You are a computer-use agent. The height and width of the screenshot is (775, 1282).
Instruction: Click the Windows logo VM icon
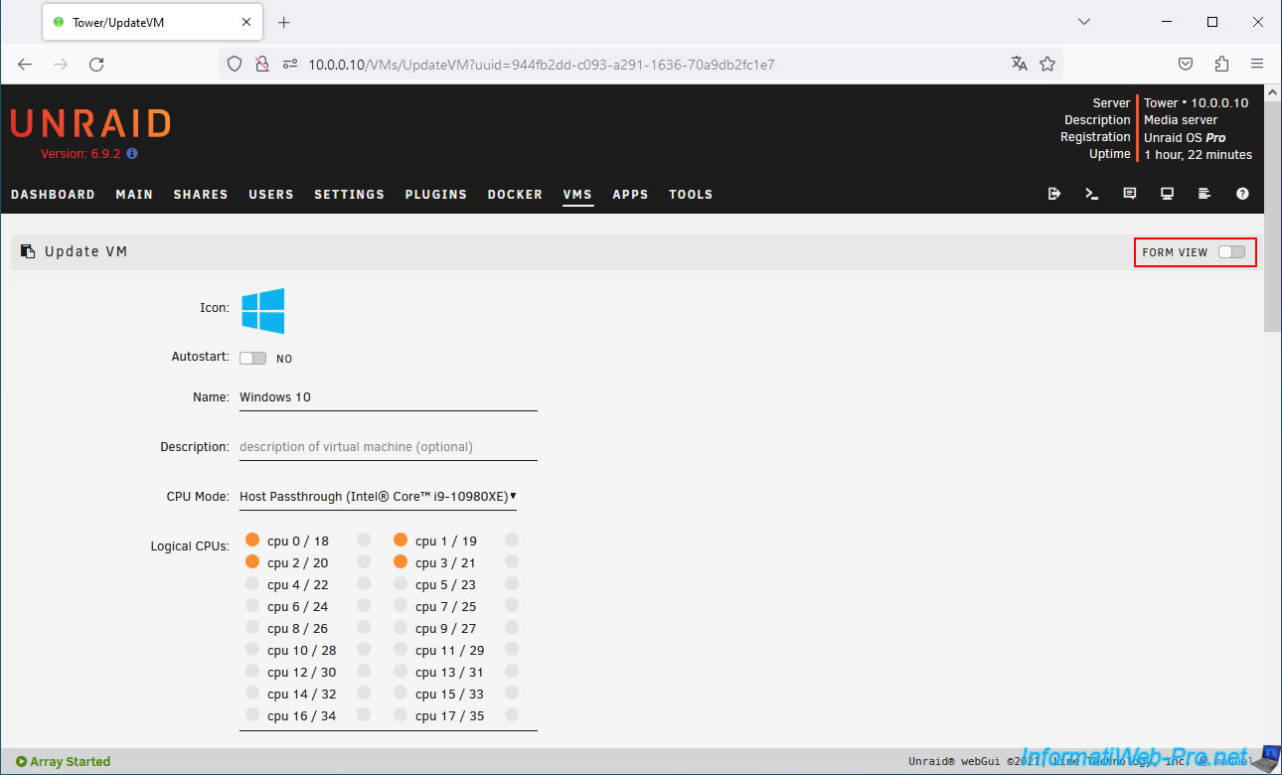pyautogui.click(x=262, y=311)
